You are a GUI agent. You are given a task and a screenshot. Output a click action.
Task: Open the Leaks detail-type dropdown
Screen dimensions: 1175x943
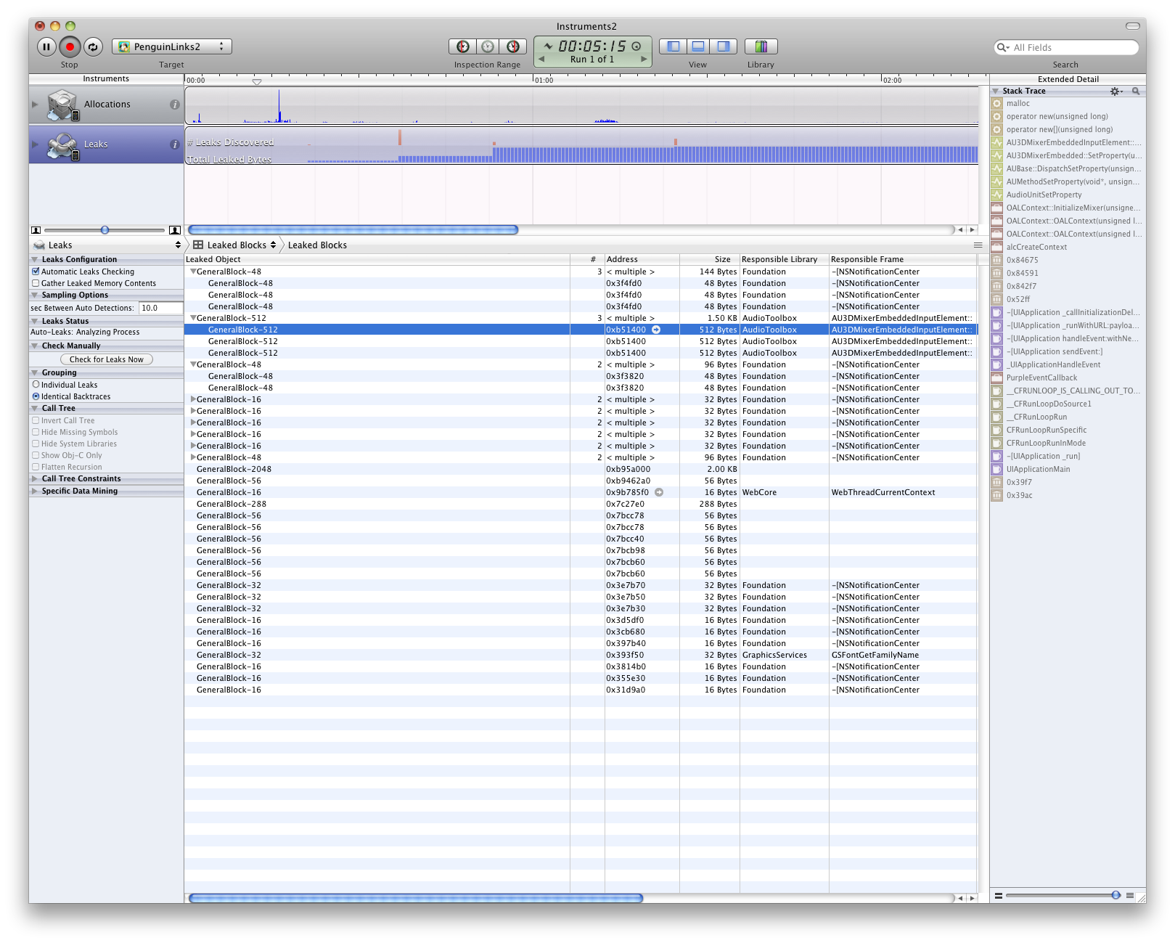coord(107,245)
